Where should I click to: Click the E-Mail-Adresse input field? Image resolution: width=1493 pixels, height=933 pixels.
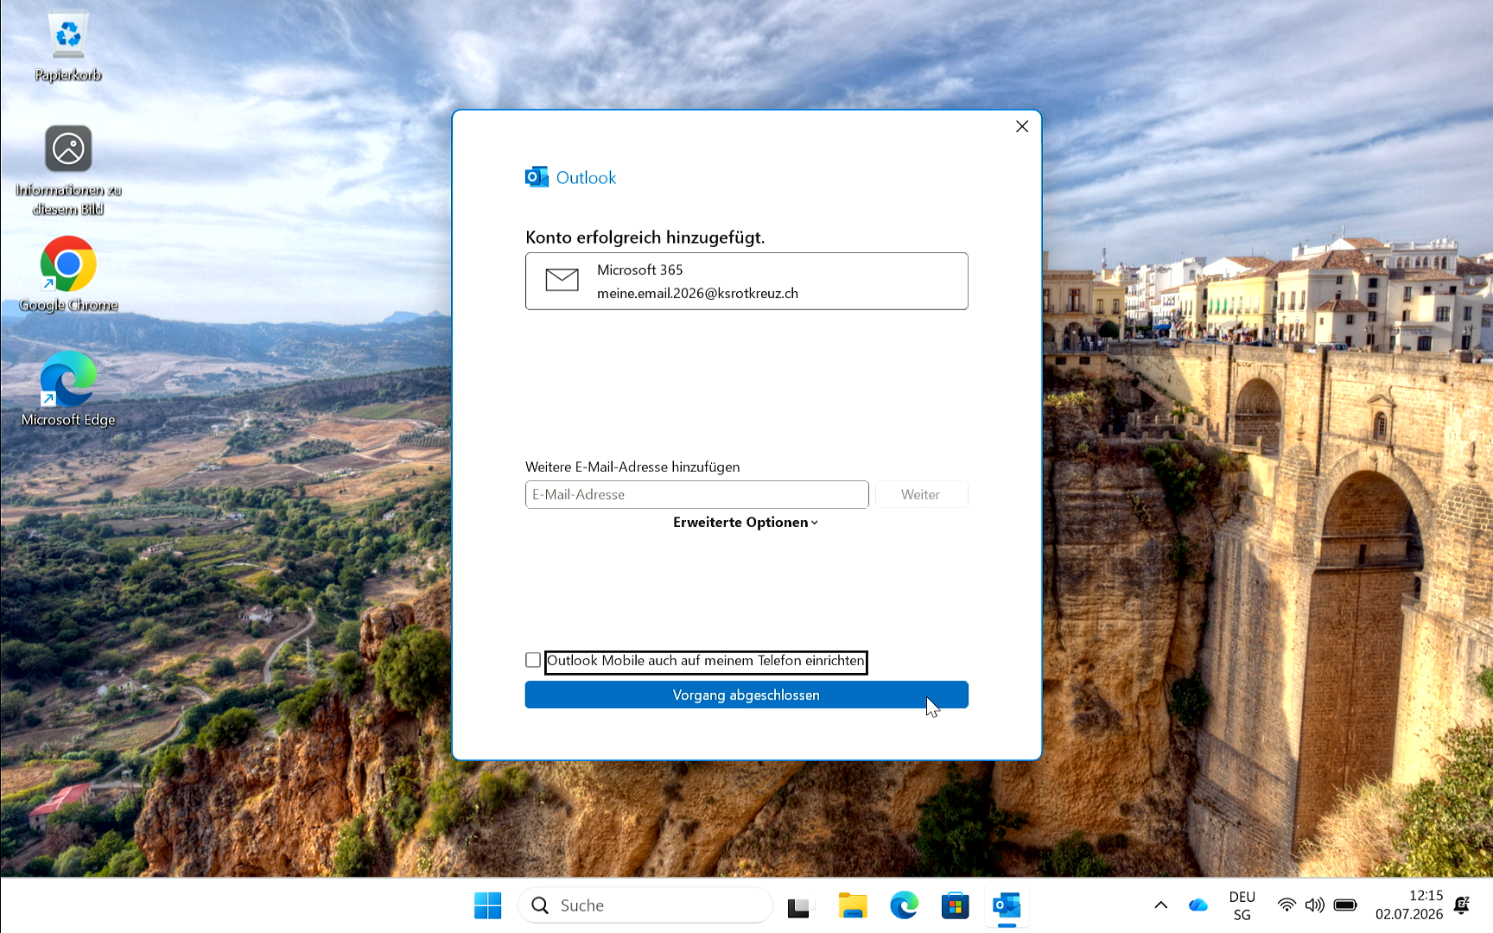[696, 495]
